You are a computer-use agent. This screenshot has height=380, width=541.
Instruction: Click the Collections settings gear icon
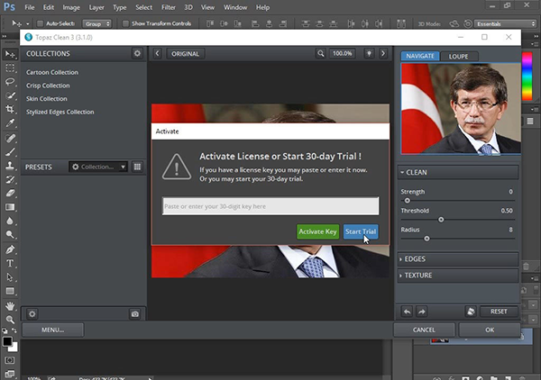tap(137, 54)
